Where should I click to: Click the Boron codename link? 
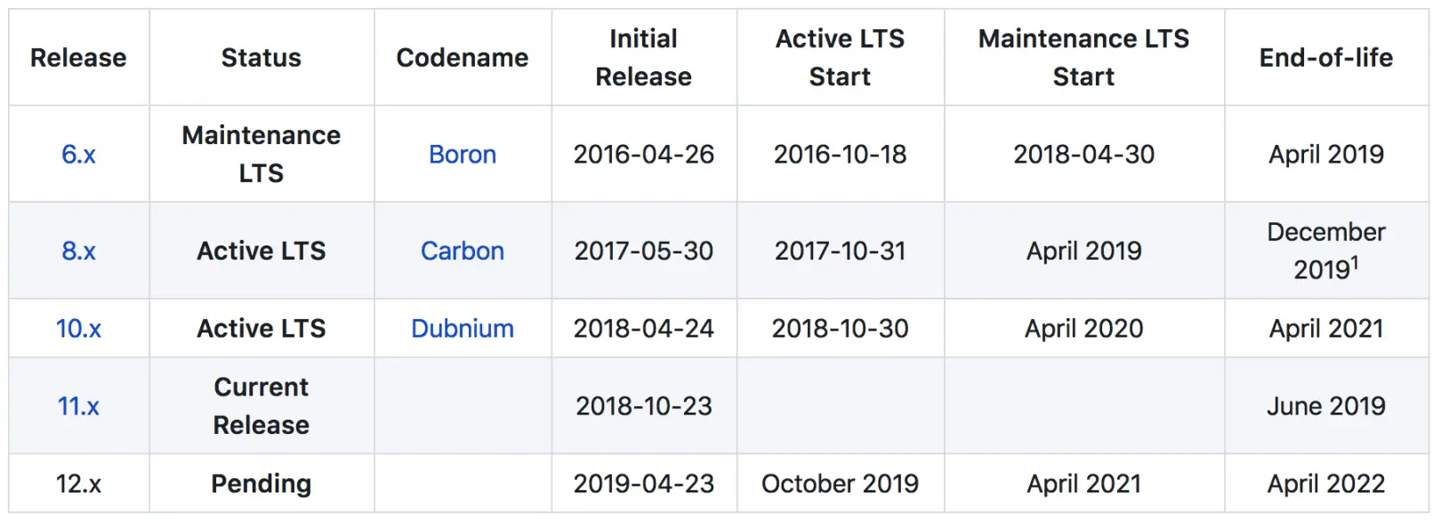[462, 155]
